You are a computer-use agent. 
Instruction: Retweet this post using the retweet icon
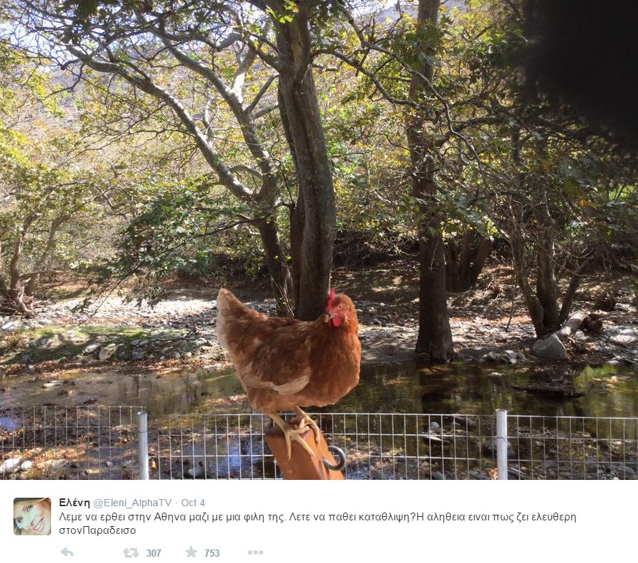coord(131,552)
